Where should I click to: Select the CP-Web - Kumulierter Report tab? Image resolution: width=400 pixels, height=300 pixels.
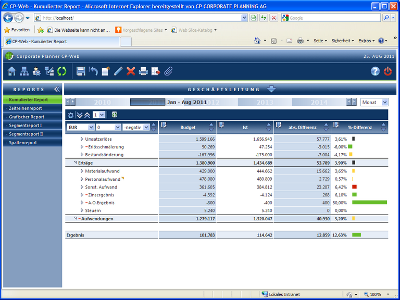pos(61,41)
